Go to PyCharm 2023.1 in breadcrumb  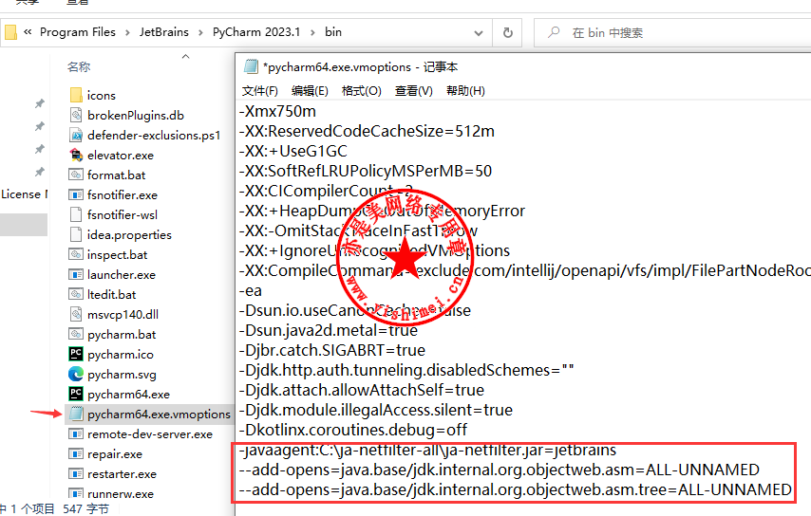click(256, 32)
